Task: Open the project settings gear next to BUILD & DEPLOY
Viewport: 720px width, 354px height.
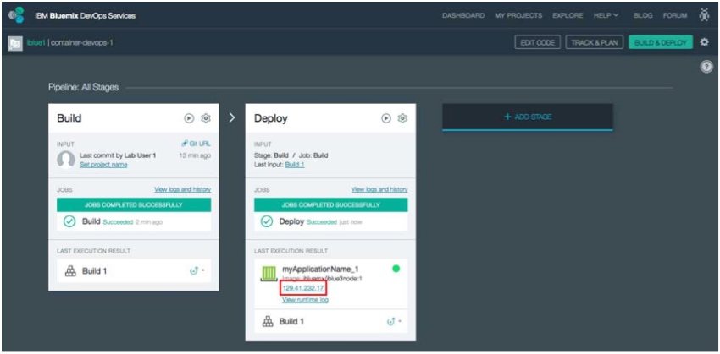Action: point(704,42)
